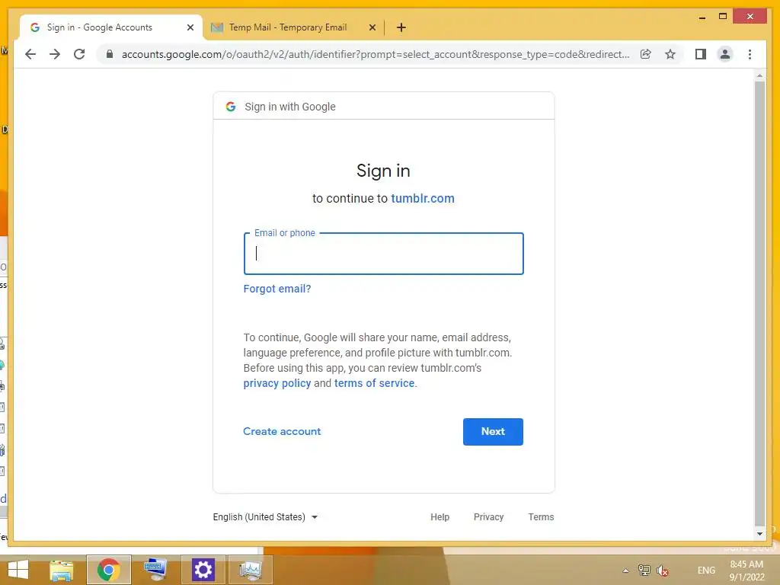Image resolution: width=780 pixels, height=585 pixels.
Task: Open File Explorer from the taskbar
Action: click(62, 570)
